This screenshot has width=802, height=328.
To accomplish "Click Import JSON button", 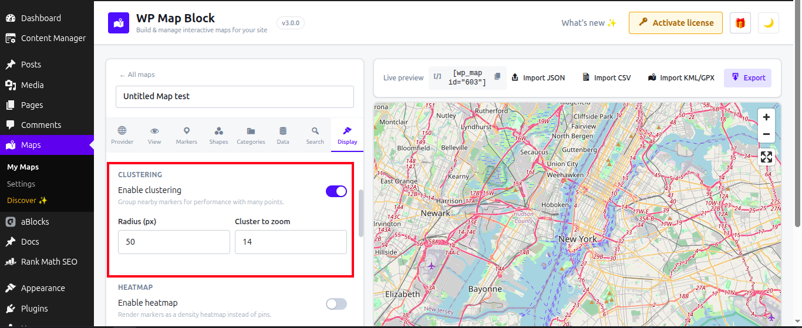I will click(x=538, y=77).
